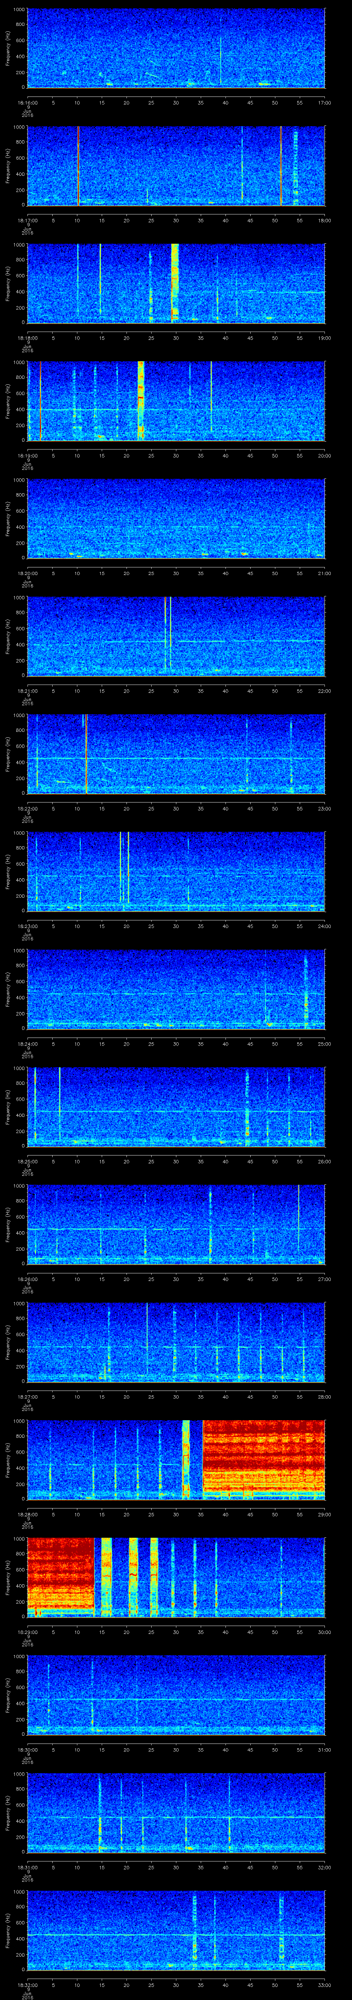Open the spectrogram panel starting at 18:25:00
The width and height of the screenshot is (352, 2000).
176,1107
